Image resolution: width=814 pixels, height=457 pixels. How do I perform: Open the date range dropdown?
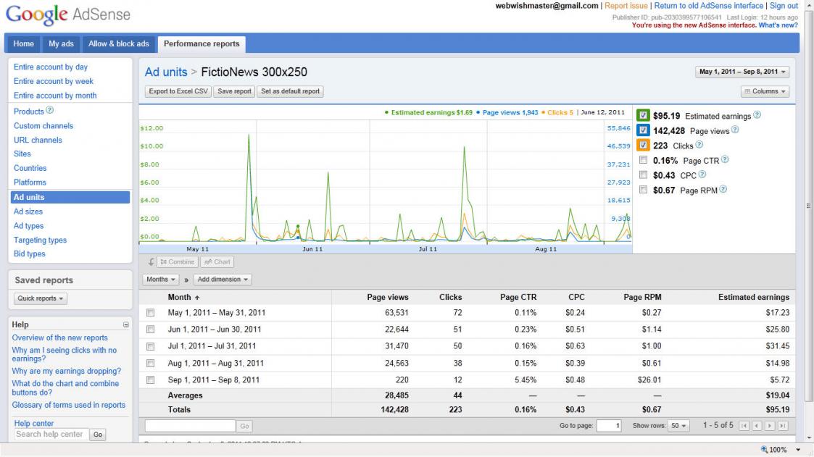click(742, 72)
